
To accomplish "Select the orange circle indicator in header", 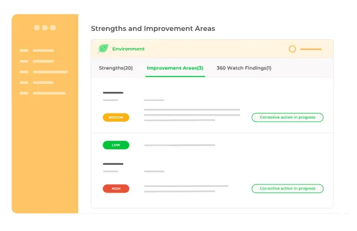I will [x=292, y=49].
